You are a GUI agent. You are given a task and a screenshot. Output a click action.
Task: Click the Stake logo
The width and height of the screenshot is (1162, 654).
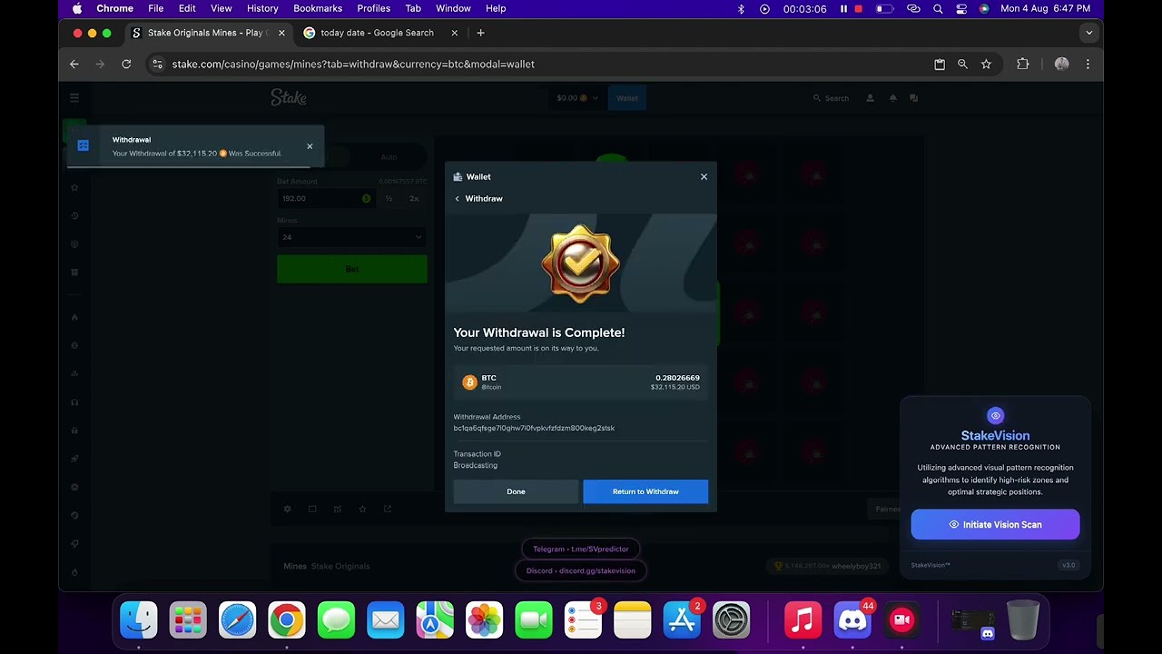pos(289,97)
